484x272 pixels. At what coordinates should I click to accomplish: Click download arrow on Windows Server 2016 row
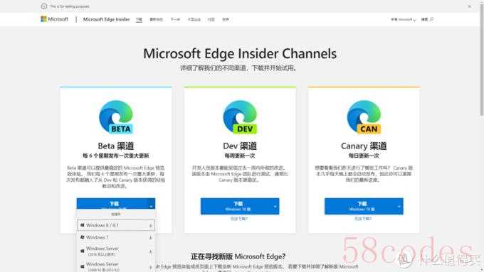(151, 252)
